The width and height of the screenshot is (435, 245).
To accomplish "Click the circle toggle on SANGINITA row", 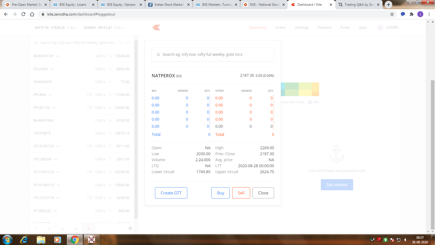I will (x=110, y=82).
